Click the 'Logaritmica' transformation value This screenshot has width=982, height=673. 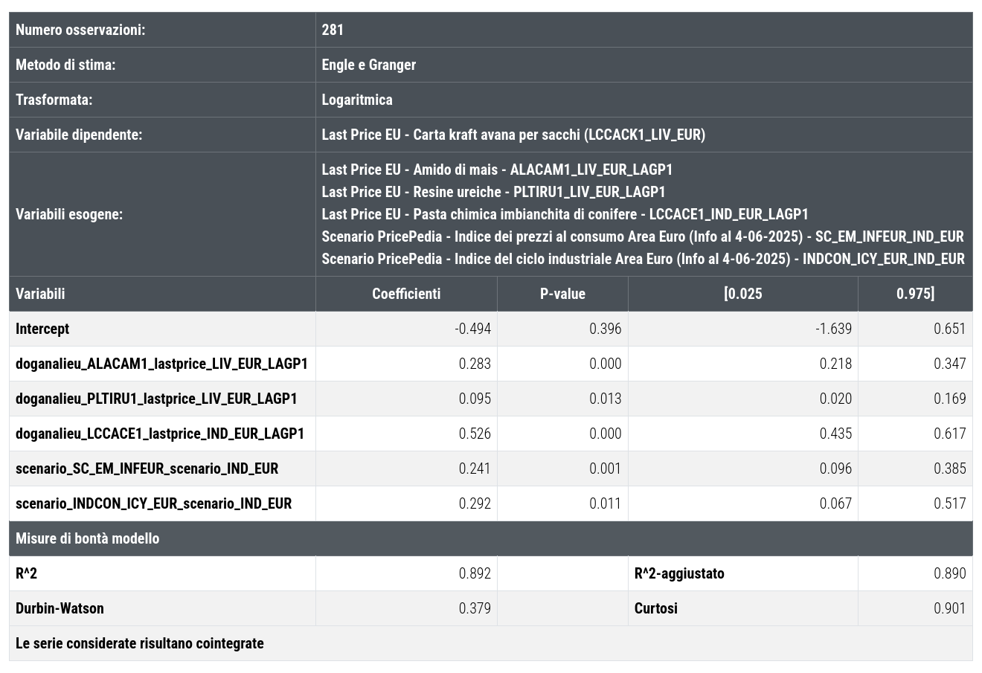(357, 100)
